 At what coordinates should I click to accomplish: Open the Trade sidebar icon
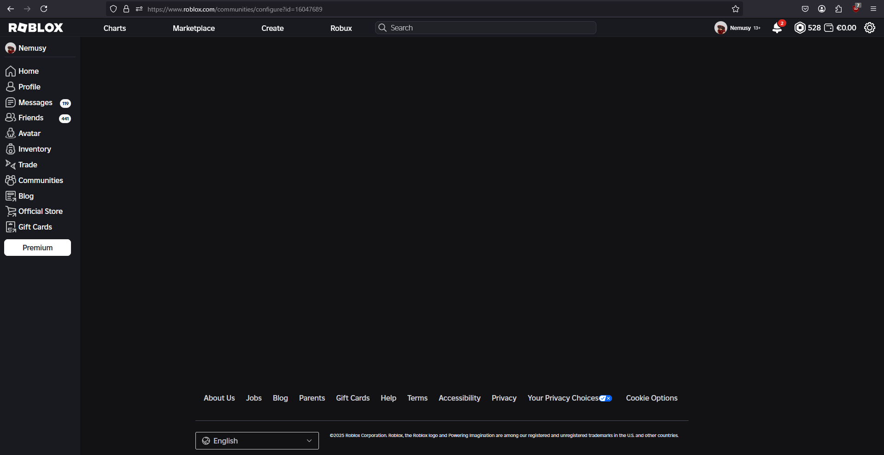tap(11, 165)
